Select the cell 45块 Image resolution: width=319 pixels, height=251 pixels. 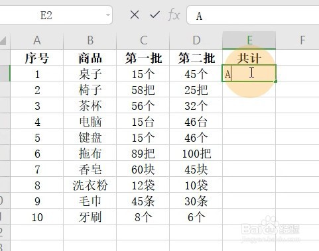click(x=196, y=169)
